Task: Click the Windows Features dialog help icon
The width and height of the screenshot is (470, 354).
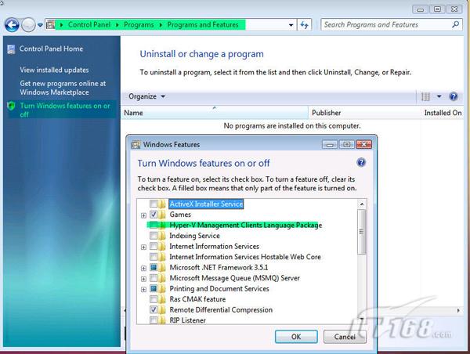Action: (x=361, y=162)
